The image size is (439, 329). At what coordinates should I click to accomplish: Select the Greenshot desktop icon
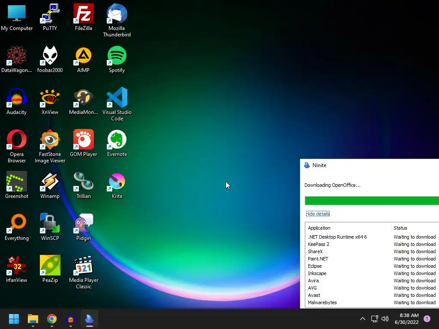point(17,185)
